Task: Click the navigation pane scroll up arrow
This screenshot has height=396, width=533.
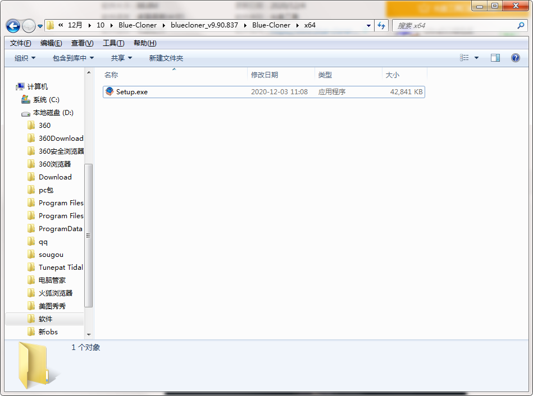Action: [89, 72]
